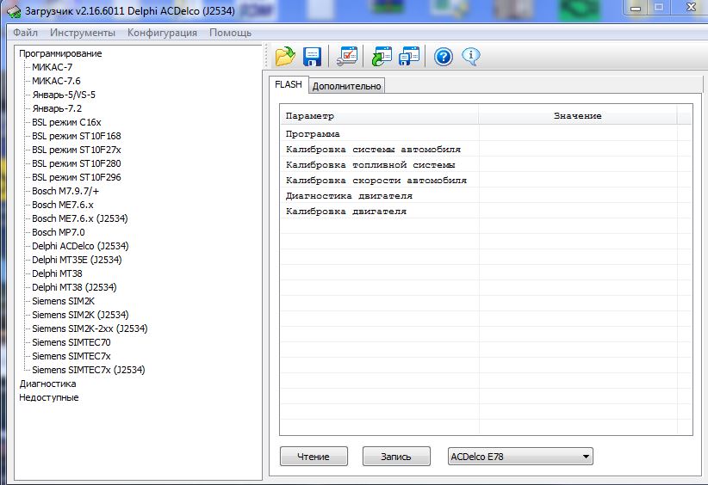708x485 pixels.
Task: Select Bosch MP7.0 in the tree
Action: (x=59, y=232)
